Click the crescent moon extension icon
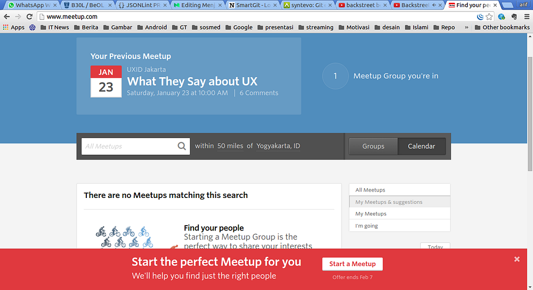 480,16
